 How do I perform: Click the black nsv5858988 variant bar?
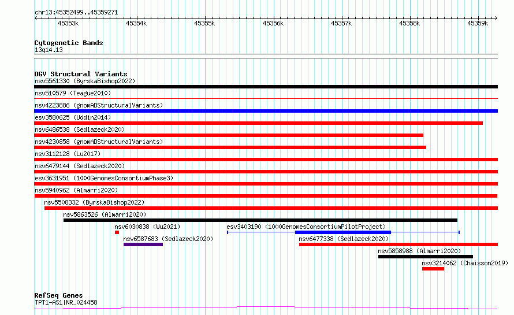coord(426,257)
